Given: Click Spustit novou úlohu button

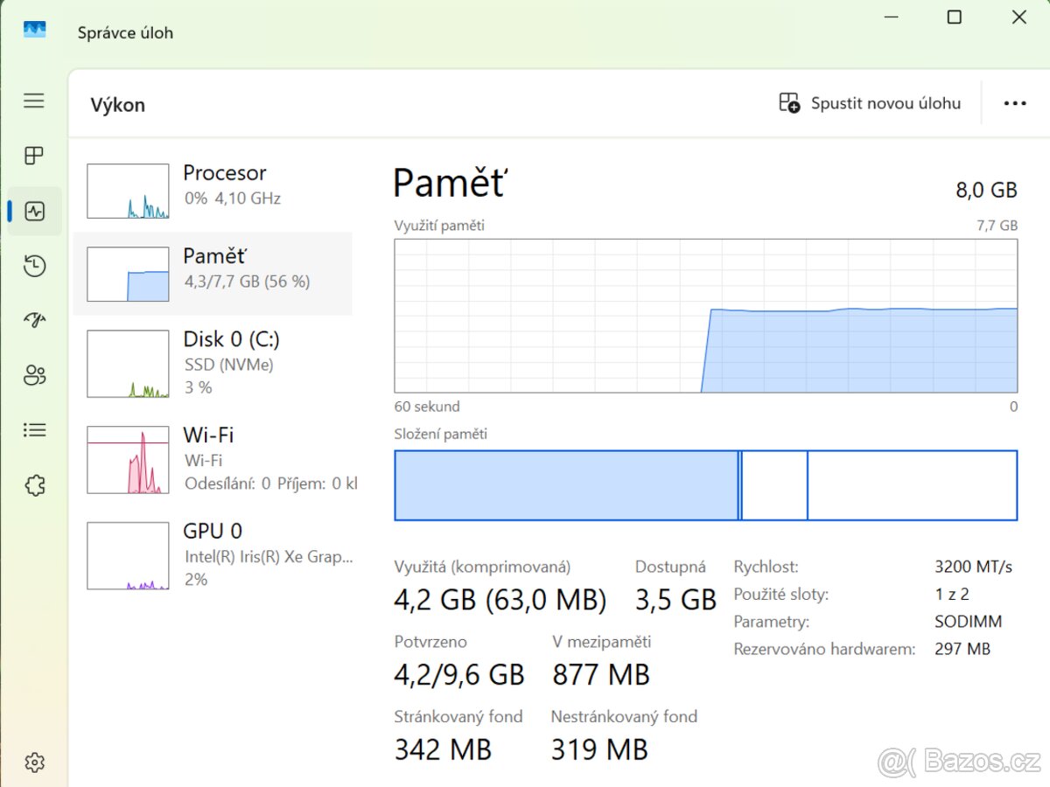Looking at the screenshot, I should point(870,103).
